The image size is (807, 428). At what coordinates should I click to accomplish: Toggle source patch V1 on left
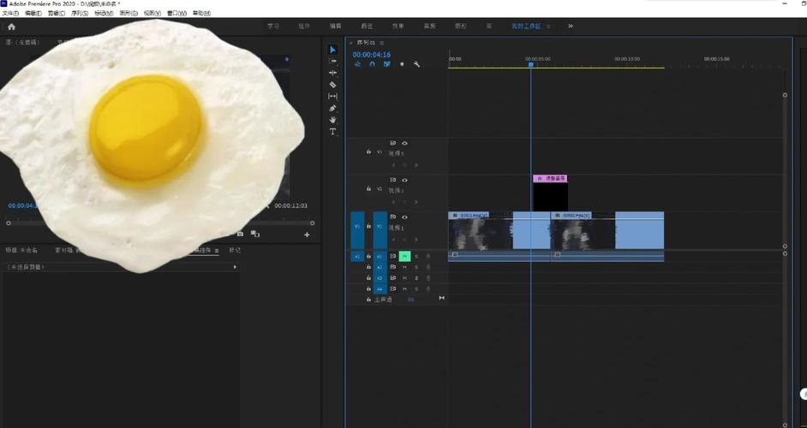[357, 230]
